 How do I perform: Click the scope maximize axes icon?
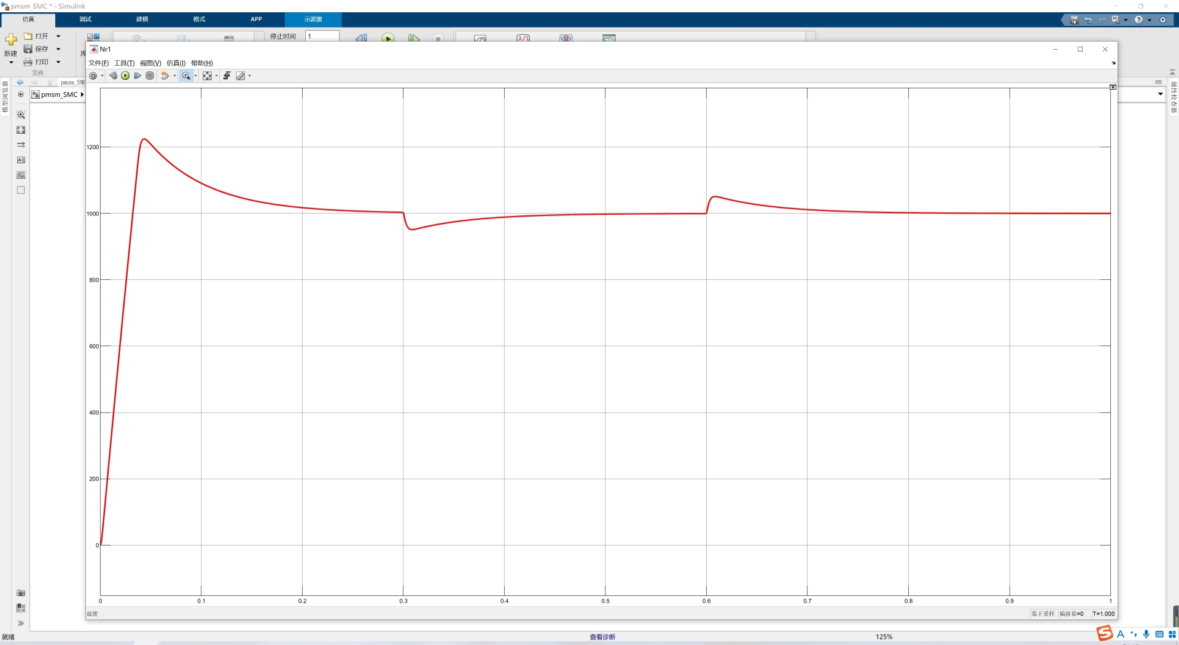click(x=1113, y=87)
